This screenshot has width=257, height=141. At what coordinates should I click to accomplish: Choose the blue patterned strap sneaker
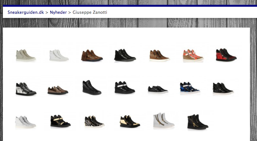pyautogui.click(x=190, y=88)
